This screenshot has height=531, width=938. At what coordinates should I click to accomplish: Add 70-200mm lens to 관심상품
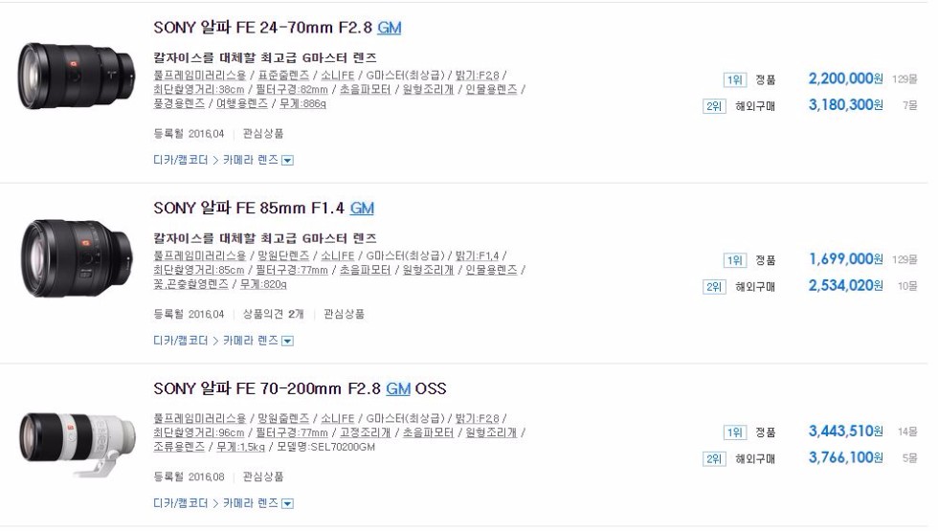263,476
